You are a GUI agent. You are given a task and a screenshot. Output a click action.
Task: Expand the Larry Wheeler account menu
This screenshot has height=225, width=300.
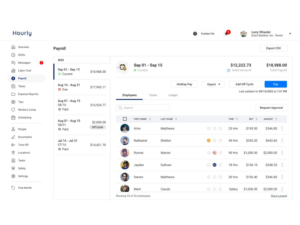tap(290, 34)
